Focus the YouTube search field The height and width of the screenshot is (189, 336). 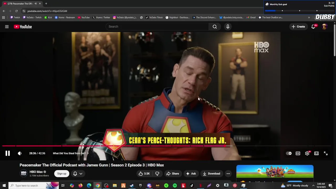pyautogui.click(x=157, y=27)
